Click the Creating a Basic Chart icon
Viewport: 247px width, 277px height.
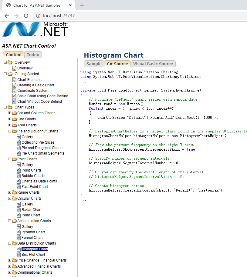coord(14,85)
